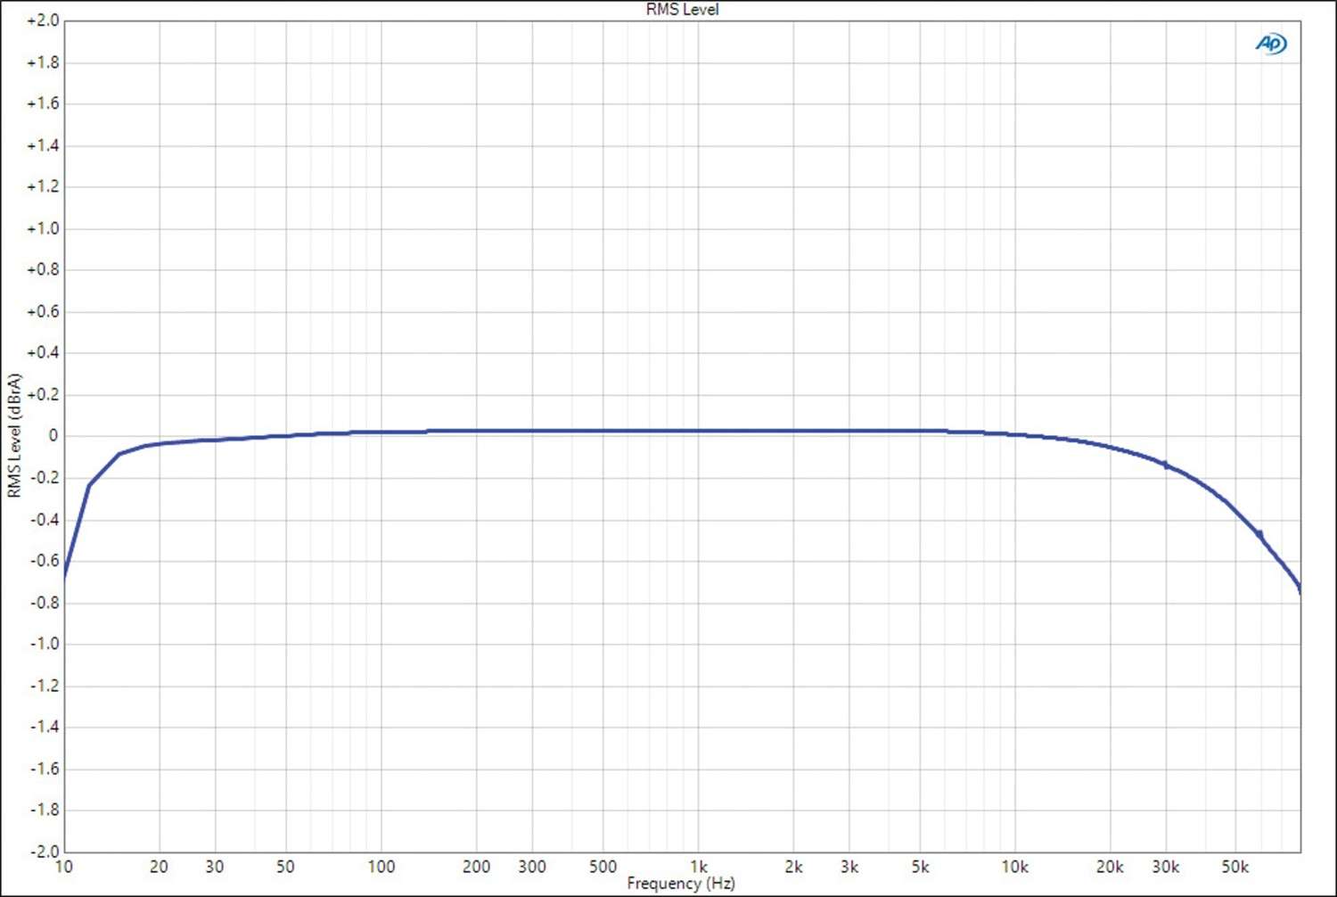
Task: Click the 50 Hz x-axis label
Action: (x=285, y=867)
